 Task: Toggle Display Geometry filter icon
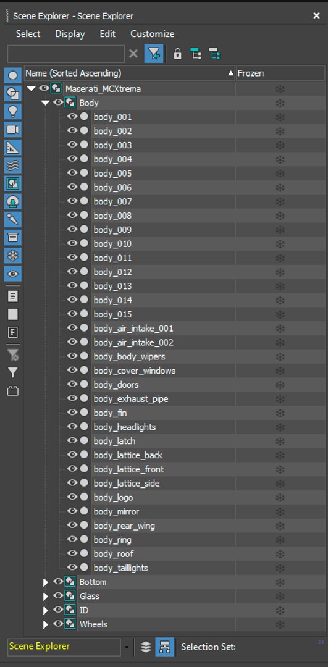pos(13,76)
